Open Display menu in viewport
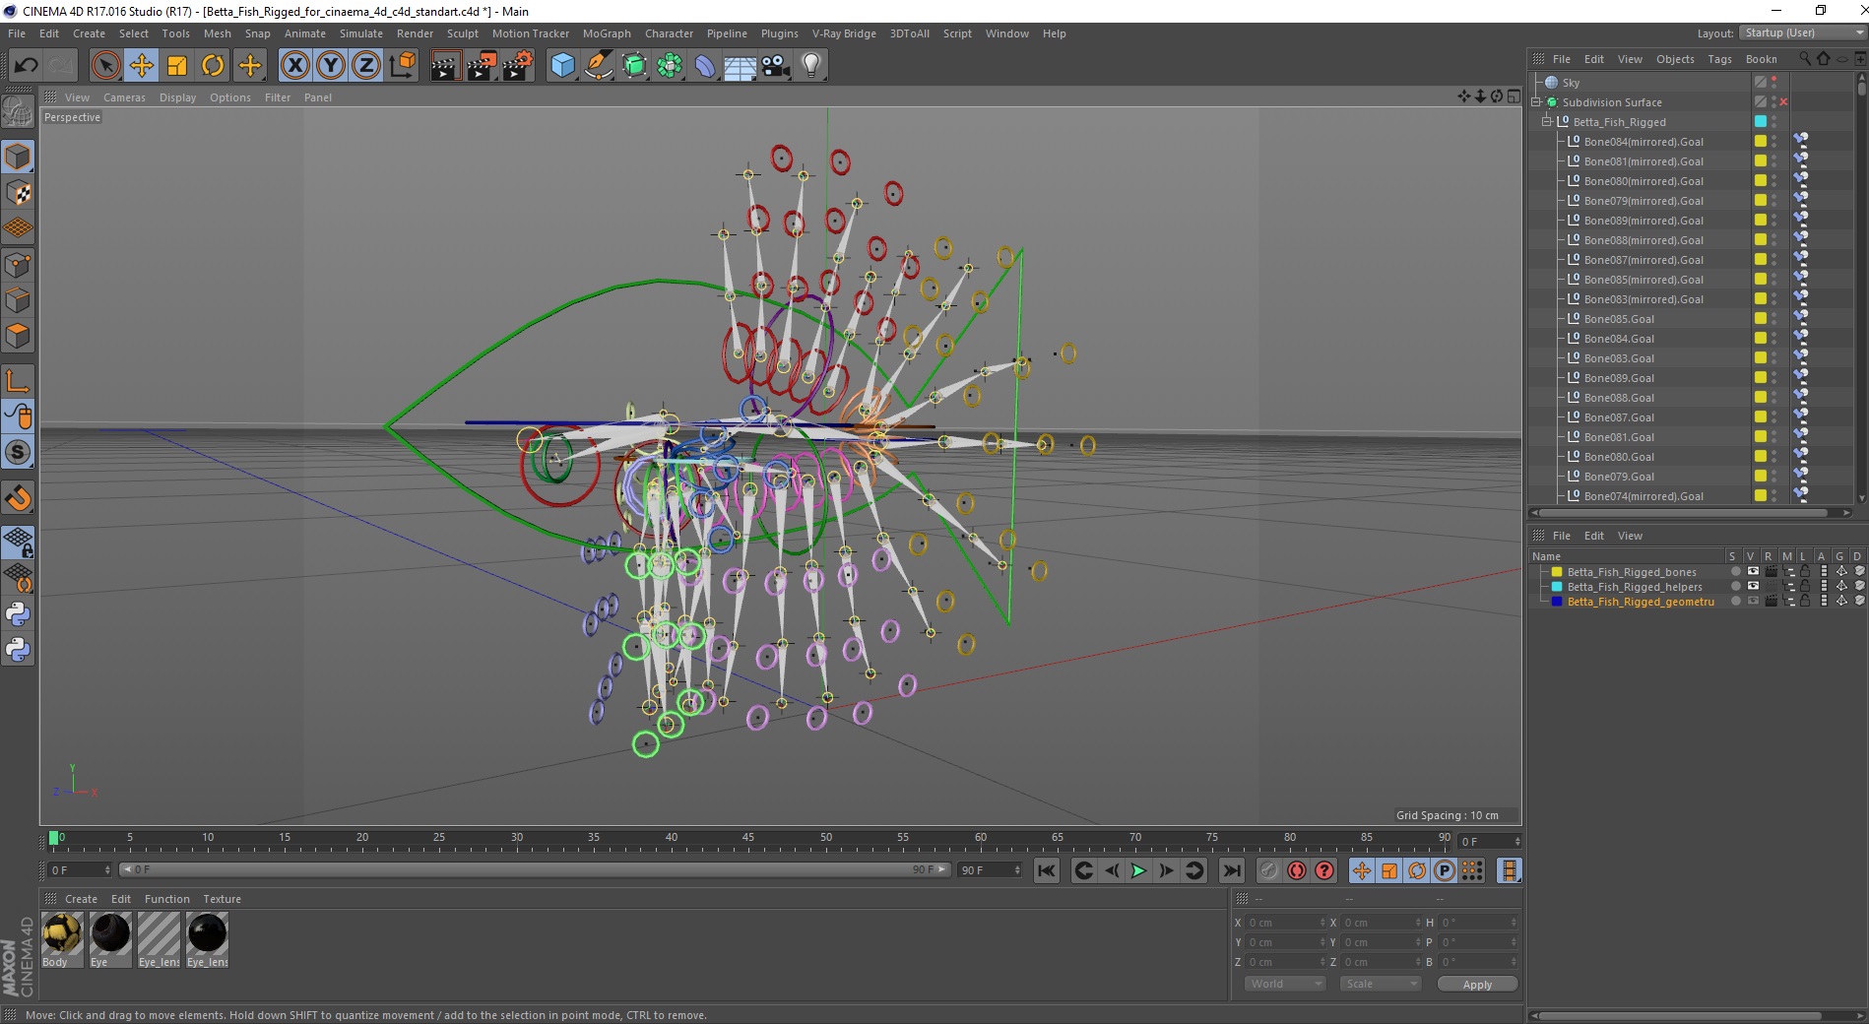Viewport: 1869px width, 1024px height. (177, 97)
